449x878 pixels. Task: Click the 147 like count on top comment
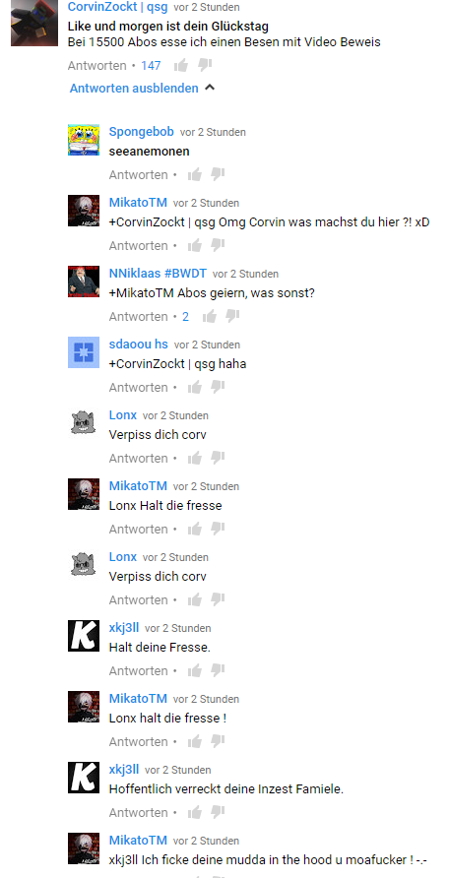151,66
